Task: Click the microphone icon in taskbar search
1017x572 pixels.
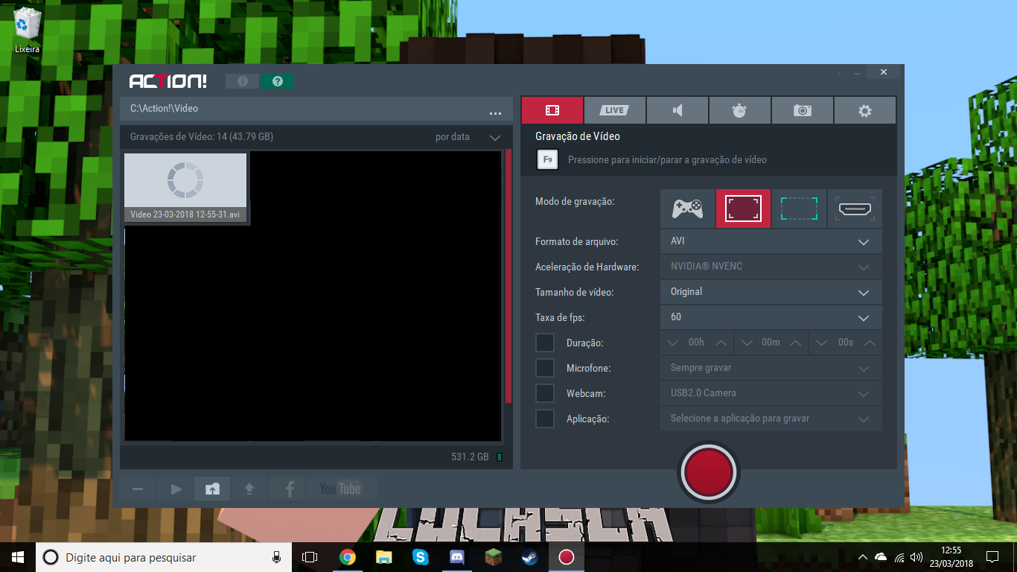Action: coord(276,557)
